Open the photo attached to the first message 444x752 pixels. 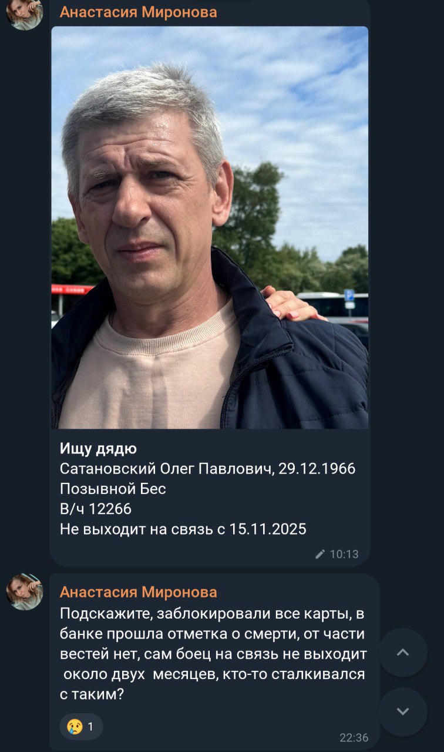pos(210,227)
